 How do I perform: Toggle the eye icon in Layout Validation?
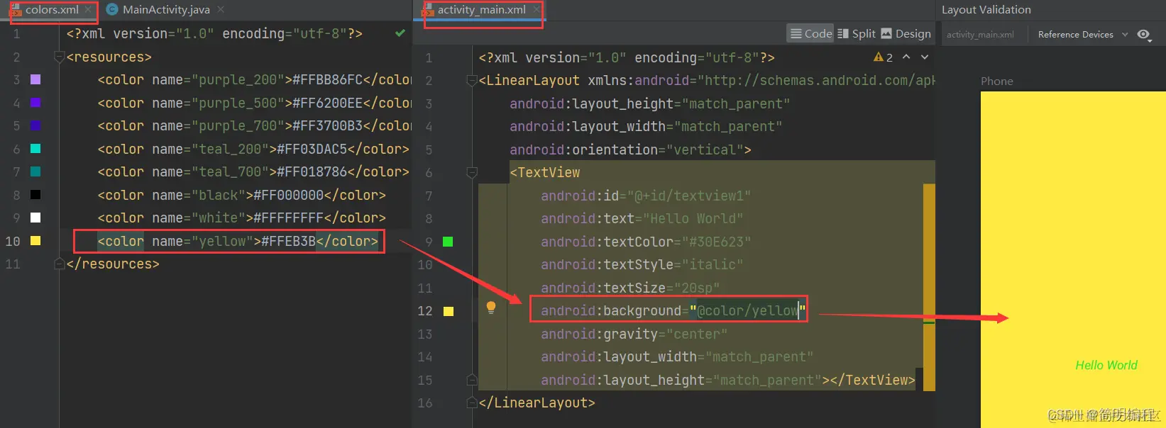coord(1143,34)
